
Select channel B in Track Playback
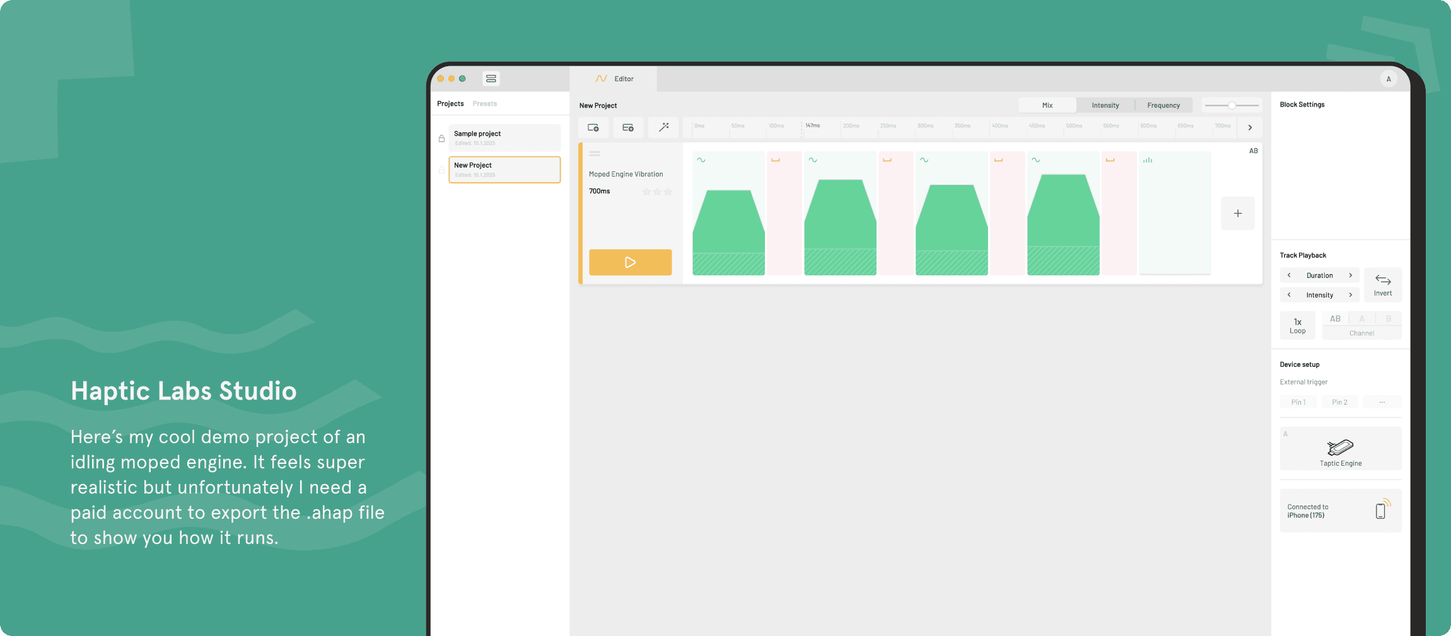pos(1389,319)
